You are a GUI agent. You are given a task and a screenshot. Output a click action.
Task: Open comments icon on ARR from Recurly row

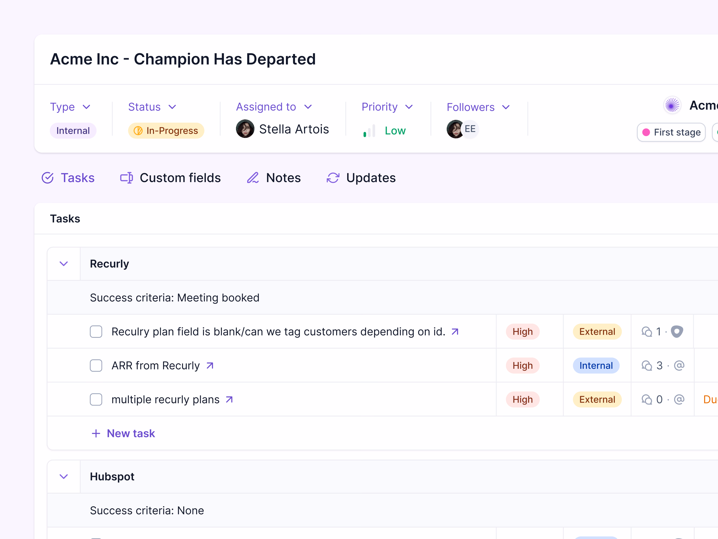click(x=647, y=366)
